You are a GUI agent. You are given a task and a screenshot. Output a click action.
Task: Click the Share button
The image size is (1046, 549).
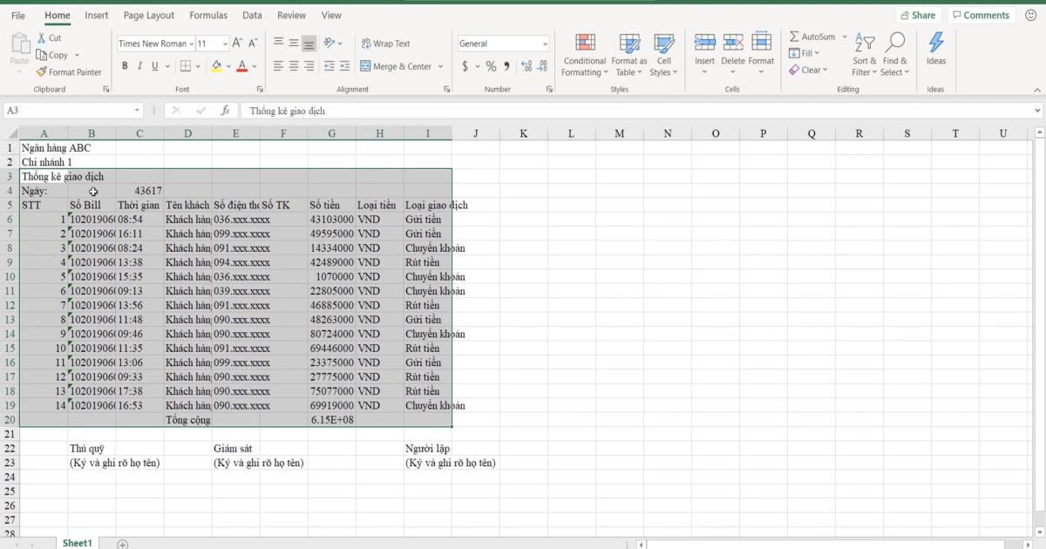[x=919, y=15]
